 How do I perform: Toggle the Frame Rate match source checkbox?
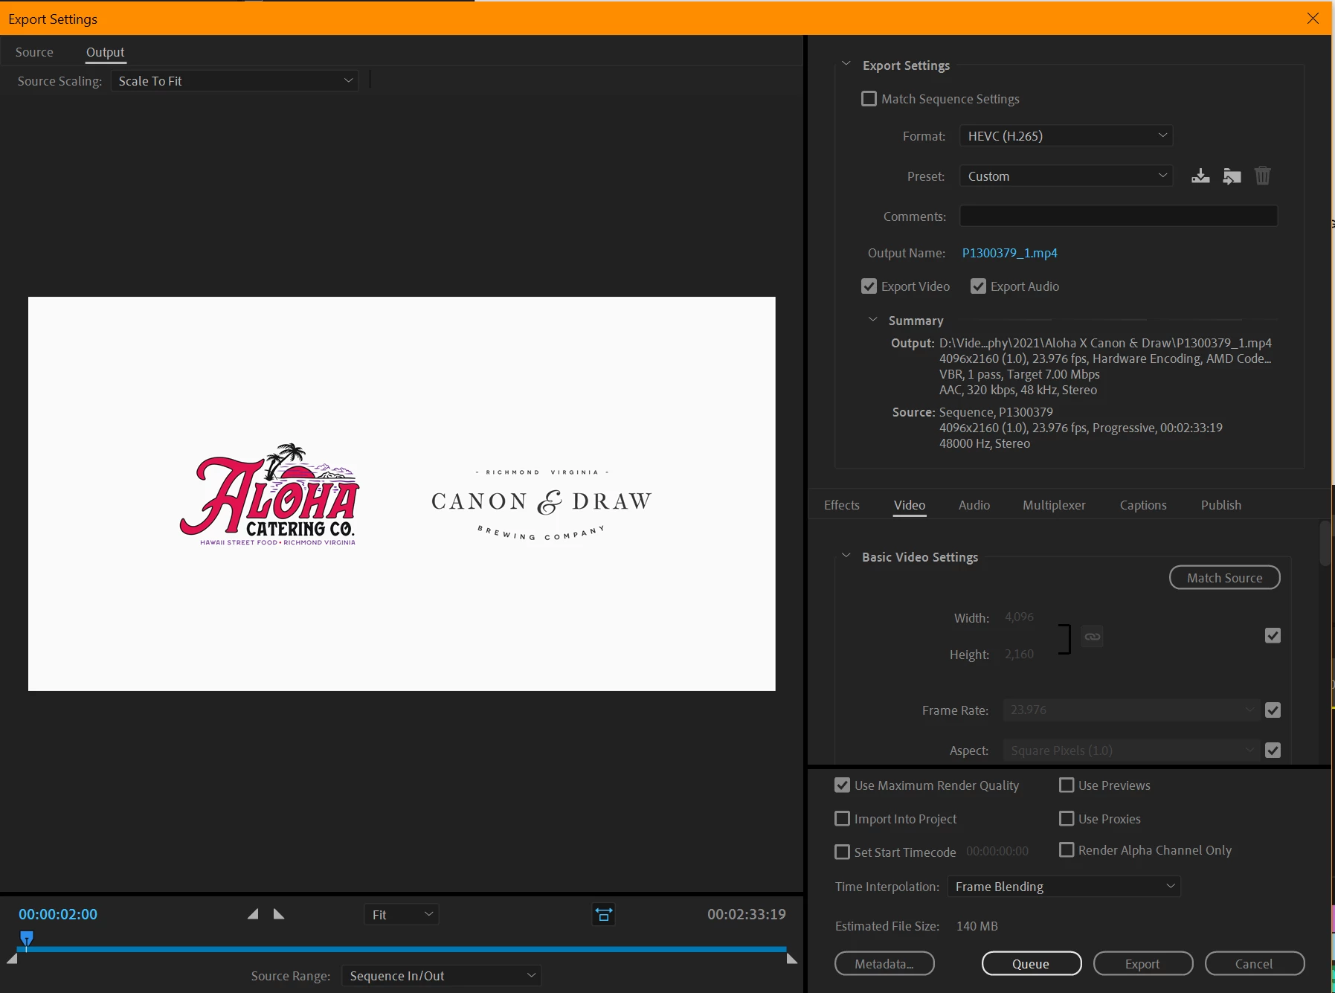click(x=1273, y=710)
